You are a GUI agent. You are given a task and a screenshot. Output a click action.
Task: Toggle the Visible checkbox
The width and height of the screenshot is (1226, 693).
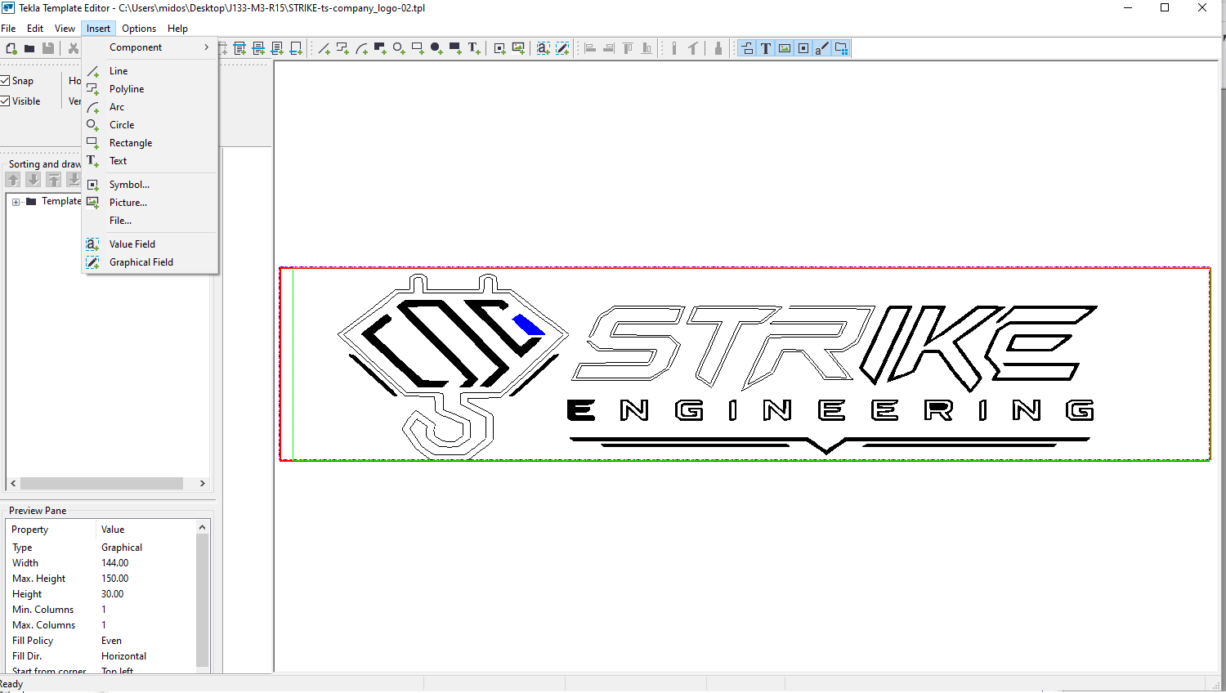pyautogui.click(x=5, y=101)
